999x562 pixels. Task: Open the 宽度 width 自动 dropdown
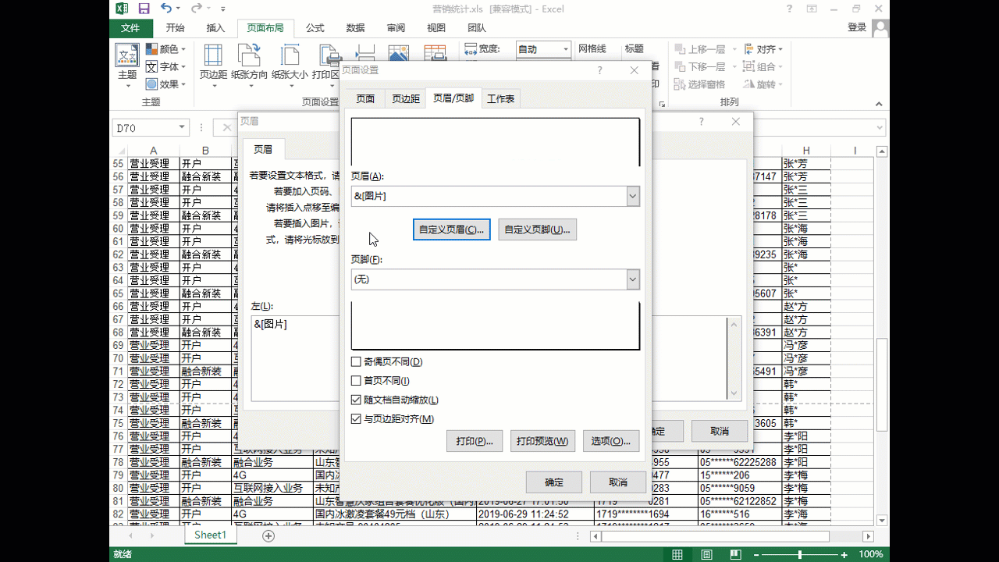(x=566, y=49)
